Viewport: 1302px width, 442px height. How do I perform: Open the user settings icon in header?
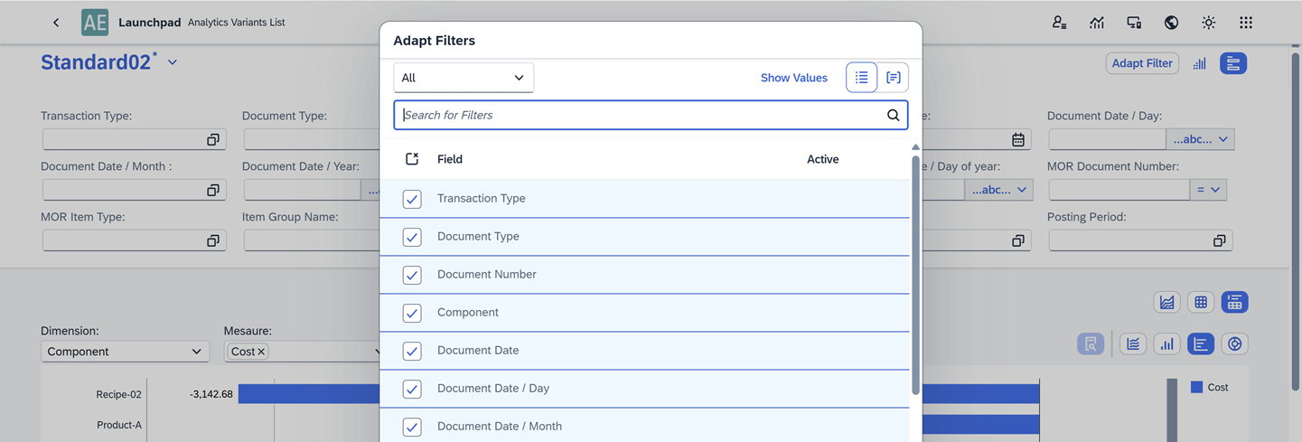coord(1059,23)
